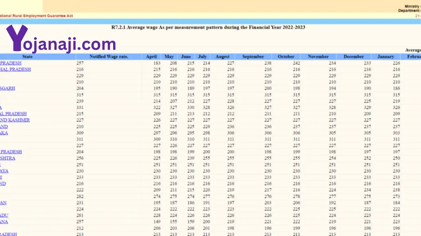Click January value 184 in the AN row
This screenshot has height=236, width=421.
point(396,203)
